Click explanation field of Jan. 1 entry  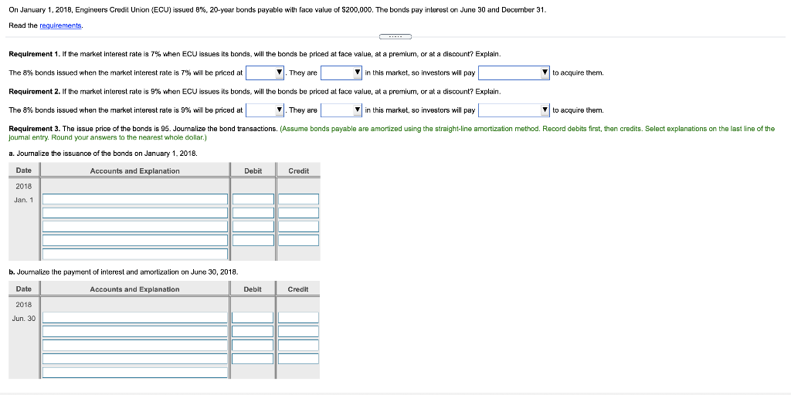[135, 254]
